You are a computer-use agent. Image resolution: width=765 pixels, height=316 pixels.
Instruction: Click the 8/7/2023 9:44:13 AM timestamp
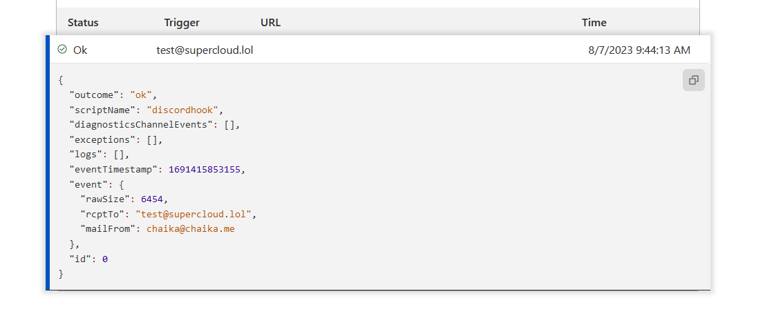coord(639,50)
